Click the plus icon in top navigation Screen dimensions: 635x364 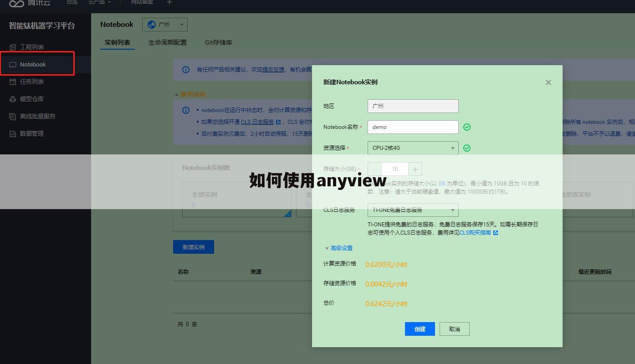(169, 2)
